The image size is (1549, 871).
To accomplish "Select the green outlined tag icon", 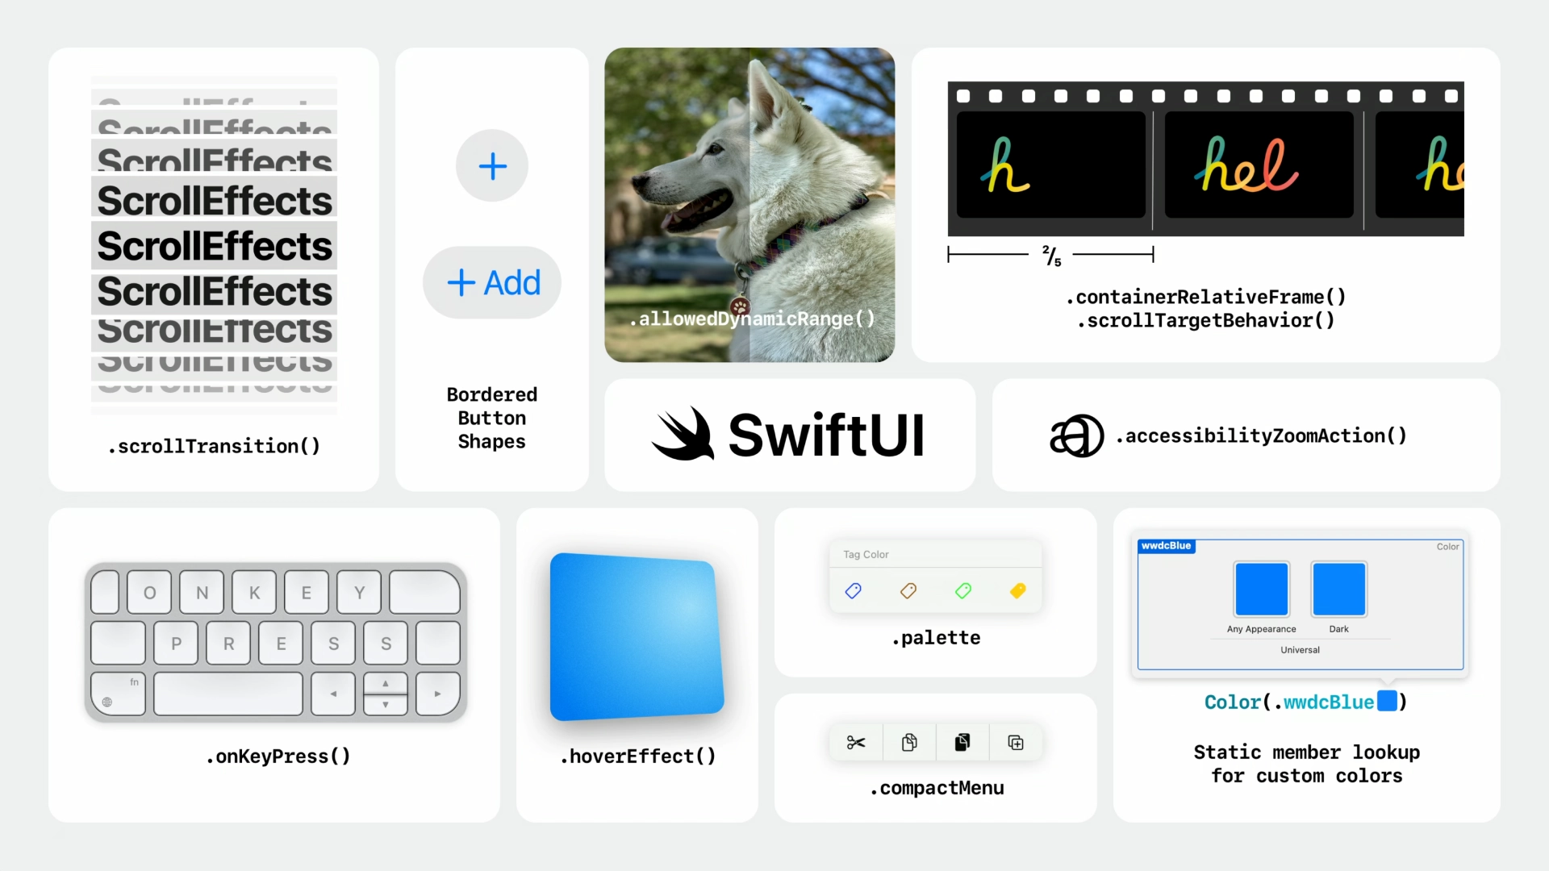I will click(963, 591).
